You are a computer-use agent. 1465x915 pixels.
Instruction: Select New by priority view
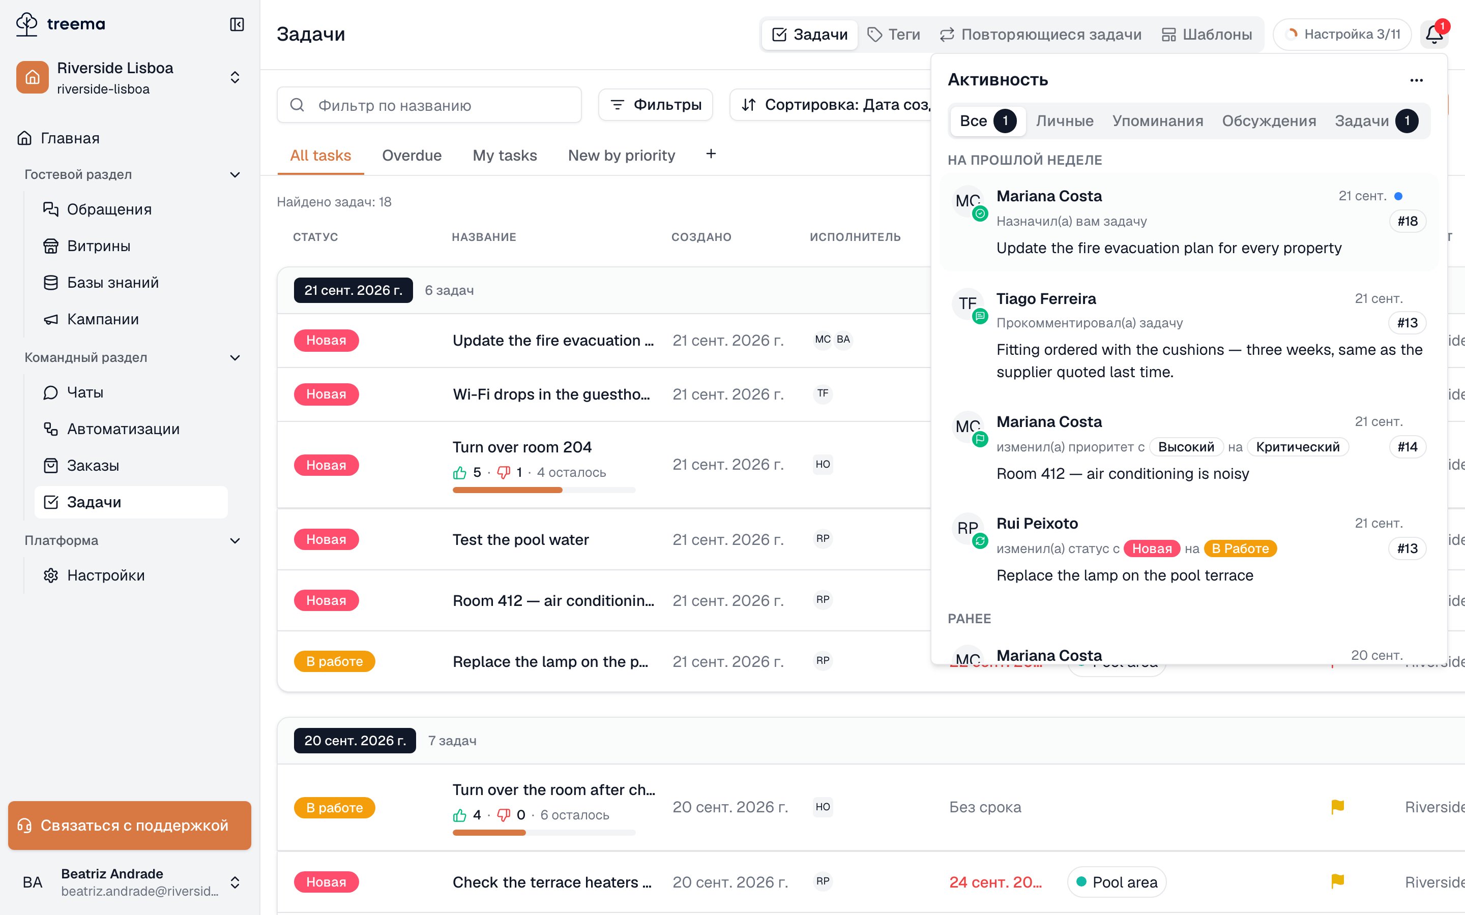621,156
